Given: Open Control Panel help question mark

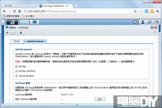Looking at the screenshot, I should pyautogui.click(x=155, y=33).
